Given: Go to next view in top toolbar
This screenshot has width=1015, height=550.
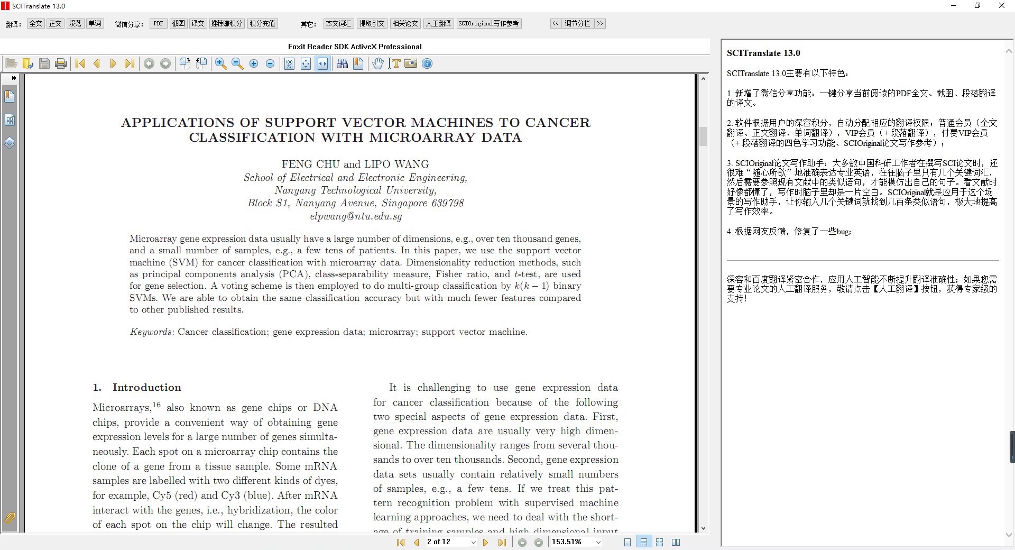Looking at the screenshot, I should [165, 63].
